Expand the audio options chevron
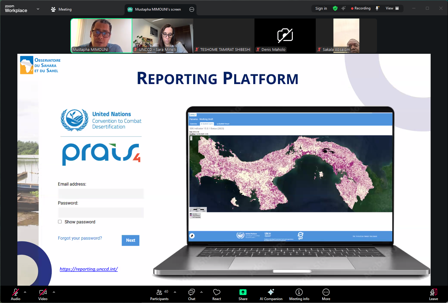The image size is (448, 303). (x=25, y=292)
